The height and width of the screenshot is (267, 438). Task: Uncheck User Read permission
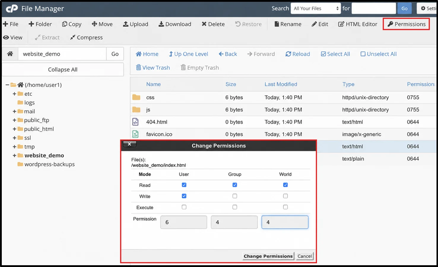184,185
